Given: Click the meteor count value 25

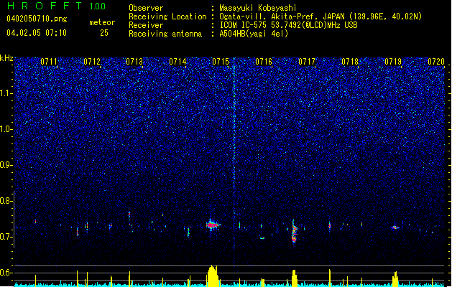Looking at the screenshot, I should tap(104, 33).
